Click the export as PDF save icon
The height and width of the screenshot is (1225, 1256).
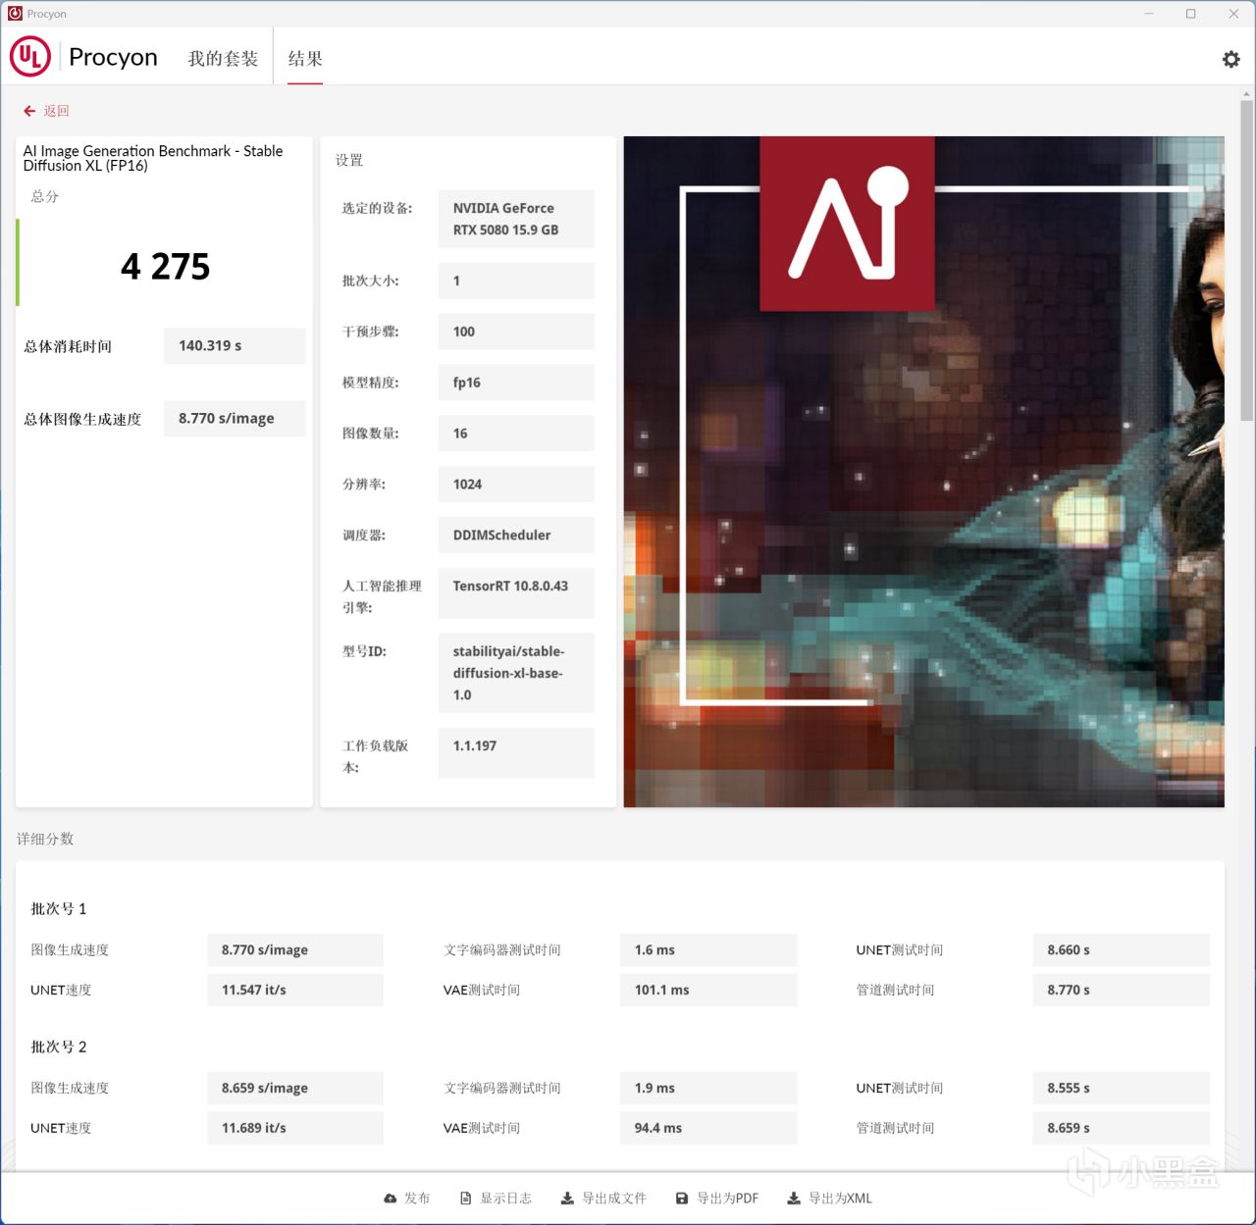pyautogui.click(x=682, y=1199)
